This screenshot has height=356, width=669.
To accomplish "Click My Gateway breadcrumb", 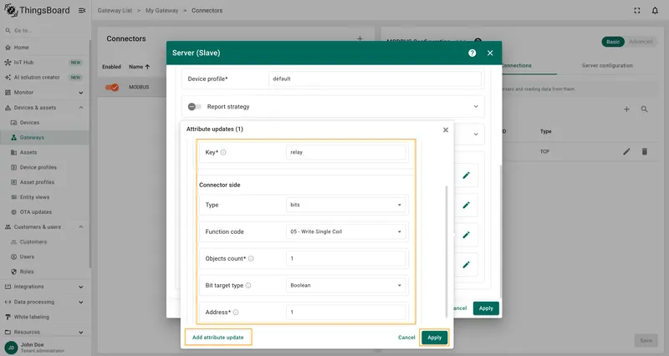I will pyautogui.click(x=161, y=10).
